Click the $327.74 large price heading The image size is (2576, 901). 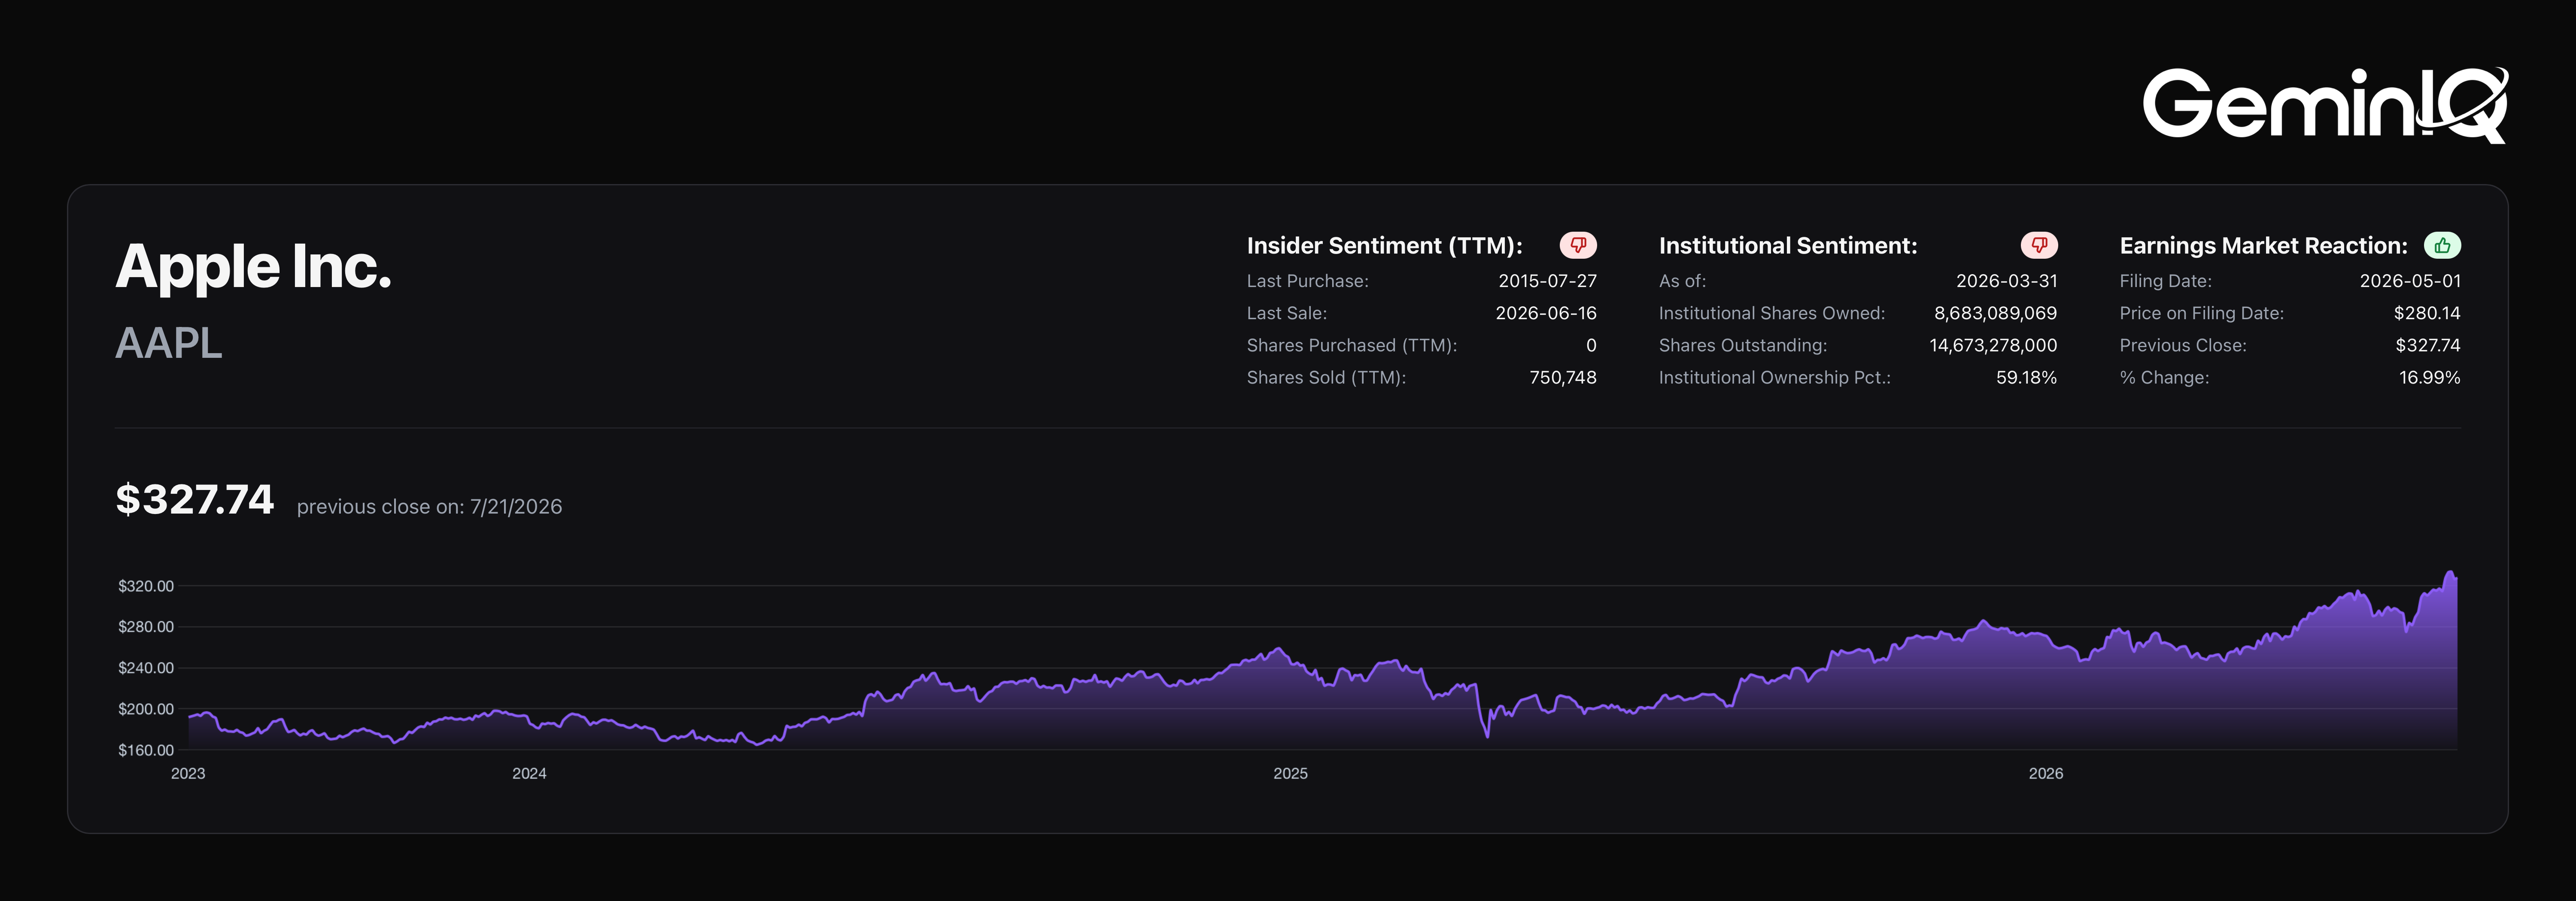195,499
